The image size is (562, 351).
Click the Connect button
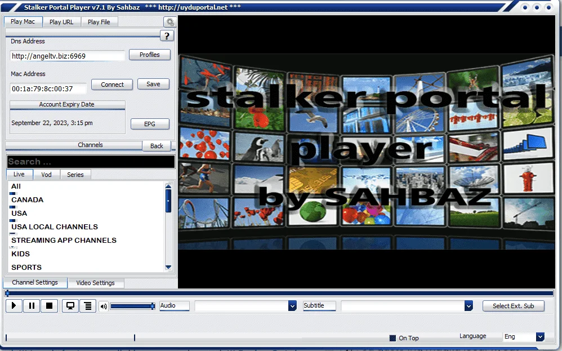(112, 85)
